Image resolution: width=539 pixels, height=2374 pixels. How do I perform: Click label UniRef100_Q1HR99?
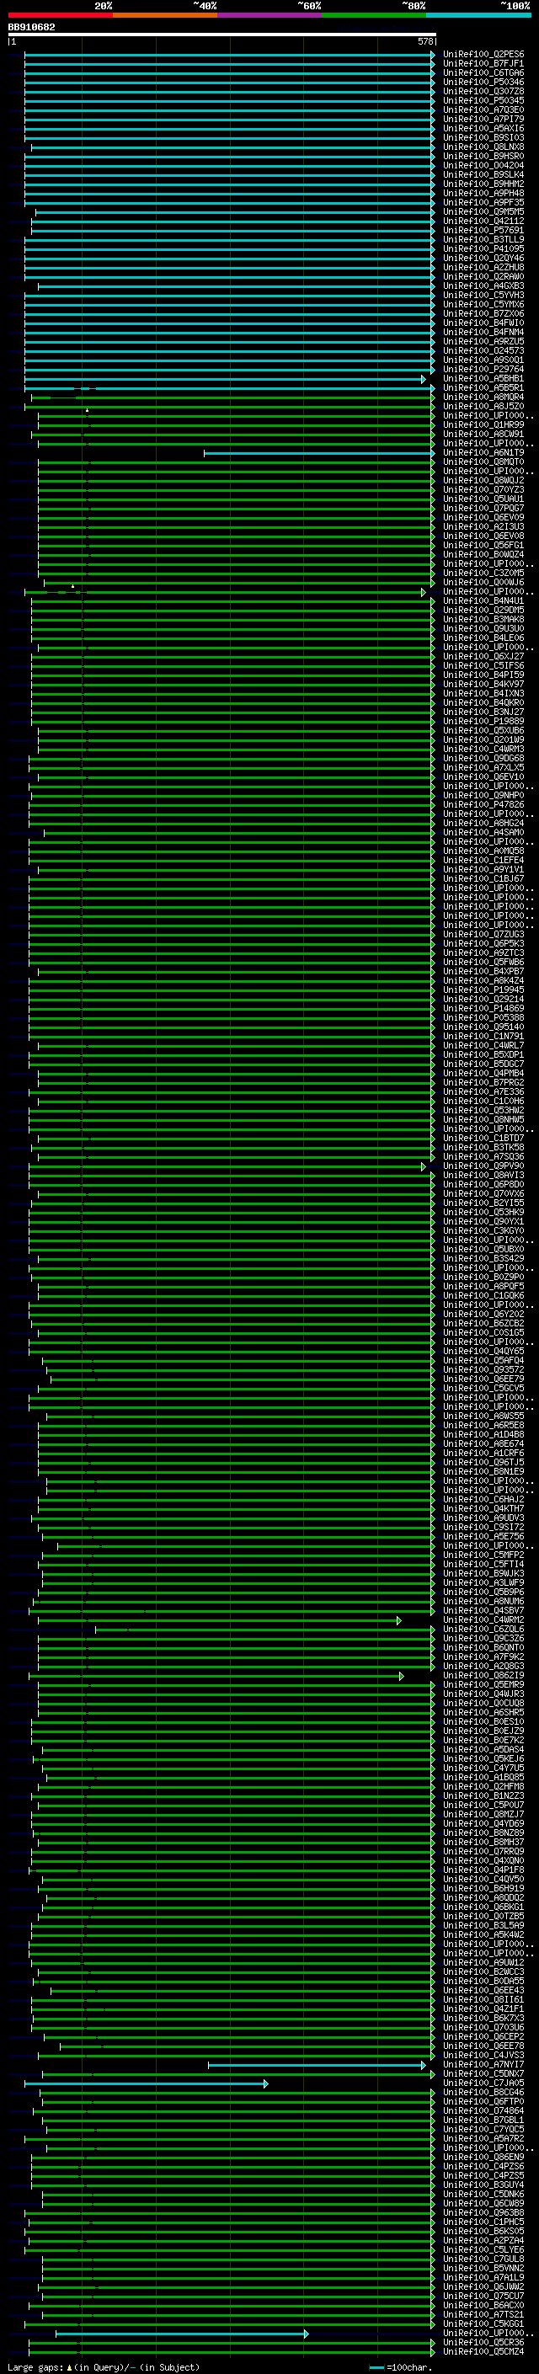click(x=483, y=424)
